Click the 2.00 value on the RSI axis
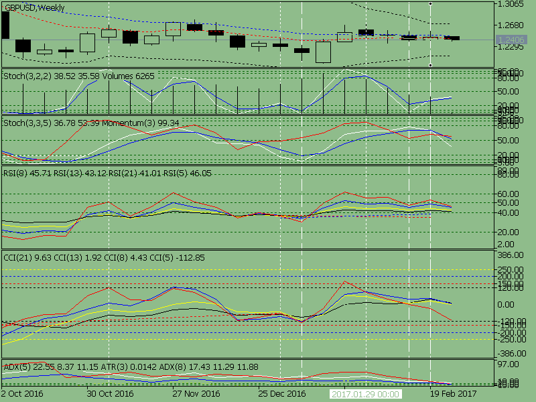This screenshot has height=402, width=536. (x=506, y=245)
